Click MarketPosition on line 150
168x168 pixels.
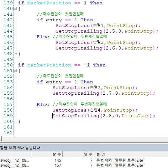pyautogui.click(x=49, y=65)
